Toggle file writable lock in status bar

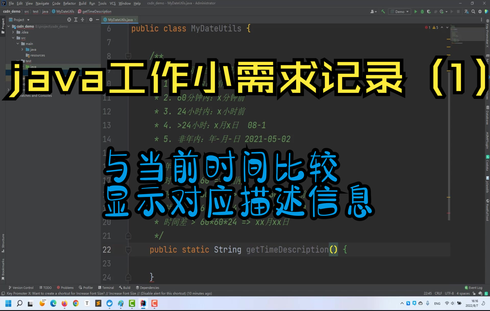pyautogui.click(x=473, y=293)
